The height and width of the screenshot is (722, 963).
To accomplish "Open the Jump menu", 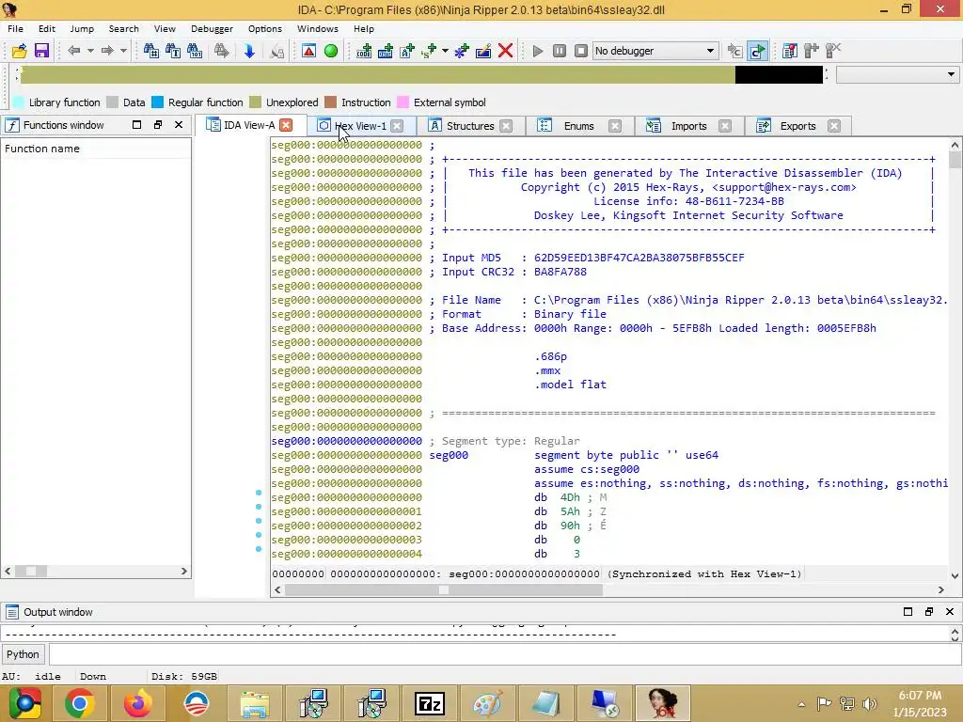I will (82, 29).
